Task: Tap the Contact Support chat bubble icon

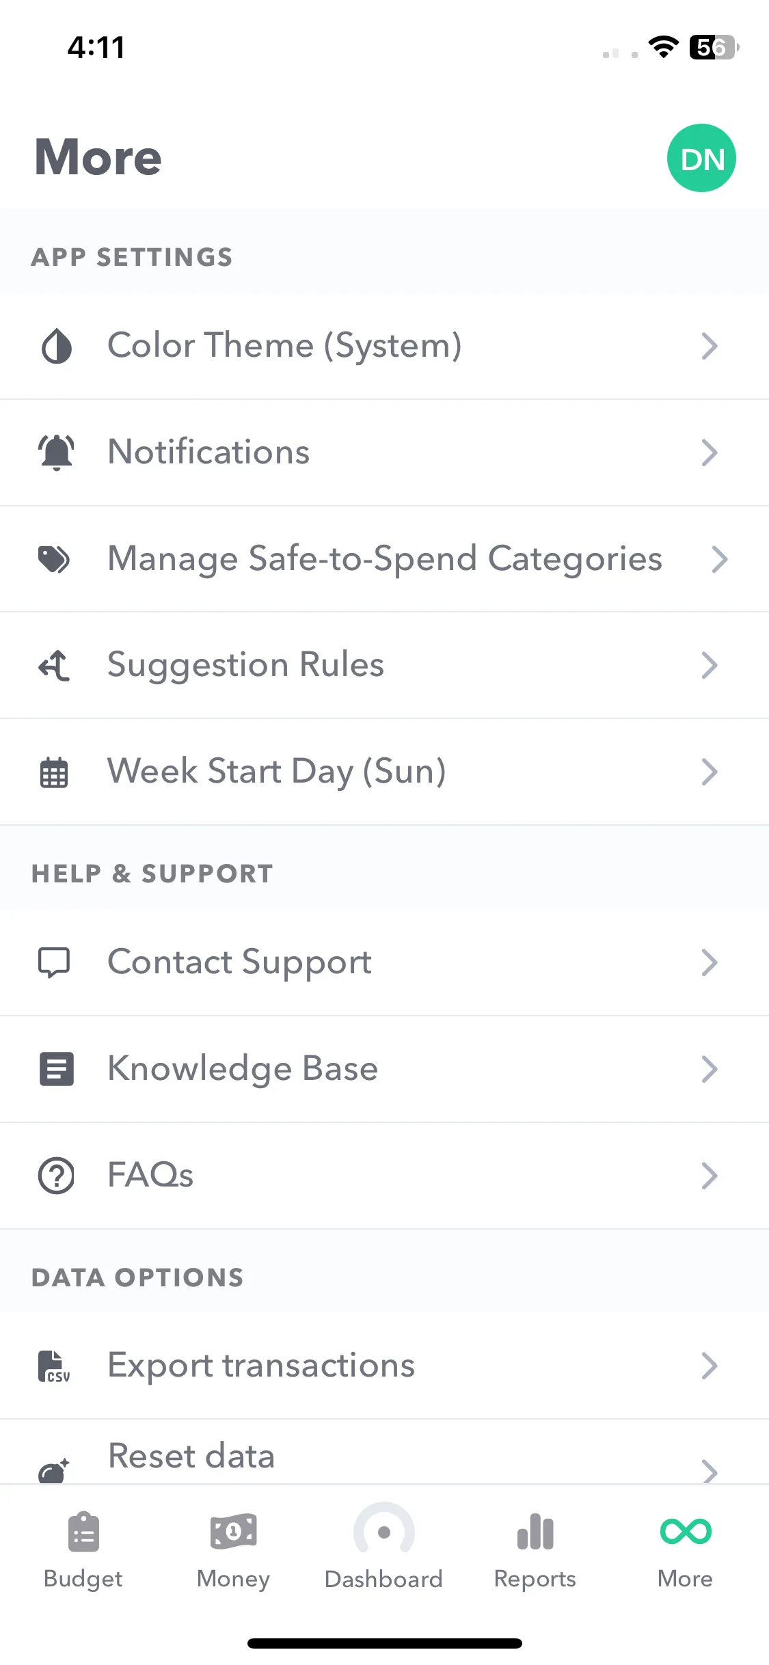Action: (54, 963)
